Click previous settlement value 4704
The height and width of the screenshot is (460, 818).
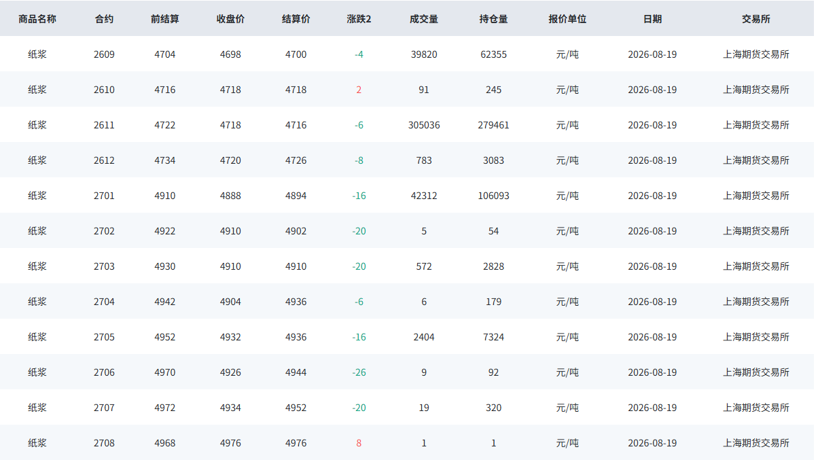165,54
